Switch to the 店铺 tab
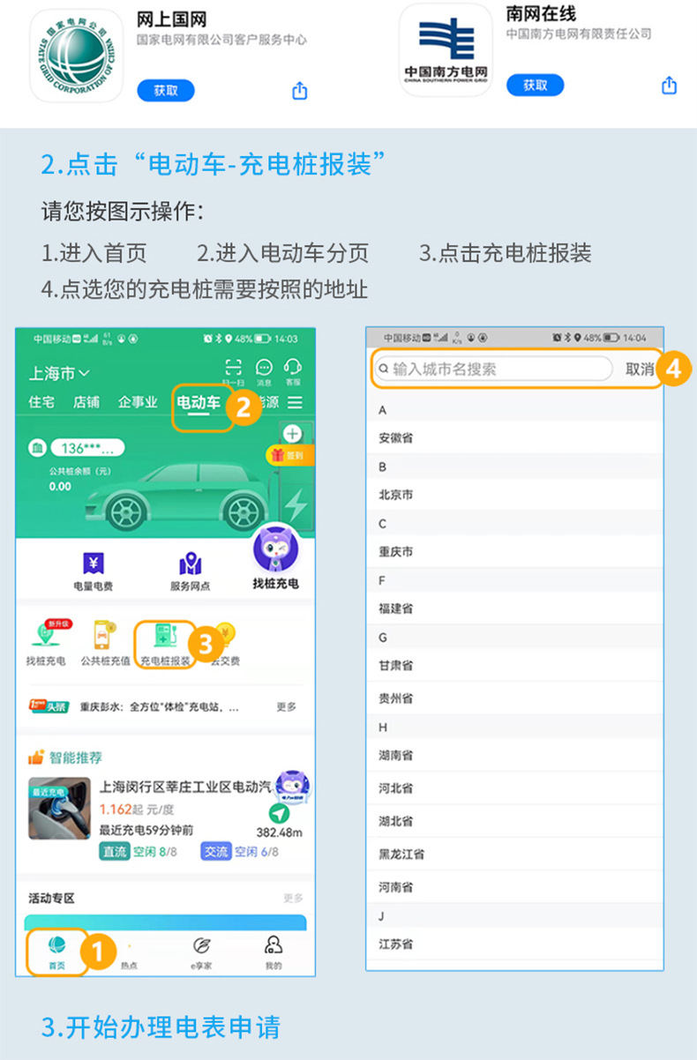Screen dimensions: 697x1060 click(x=86, y=402)
